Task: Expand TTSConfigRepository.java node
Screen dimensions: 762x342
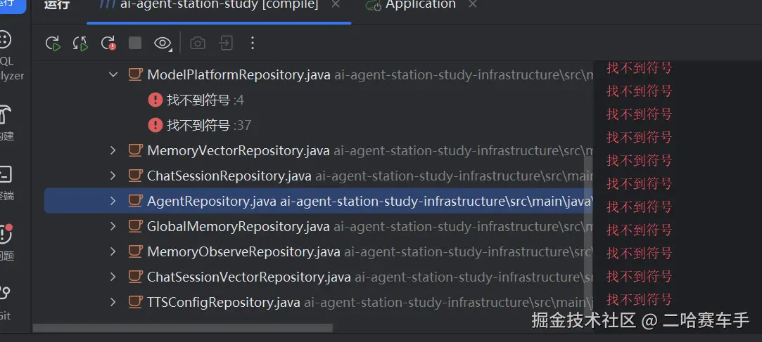Action: (x=113, y=302)
